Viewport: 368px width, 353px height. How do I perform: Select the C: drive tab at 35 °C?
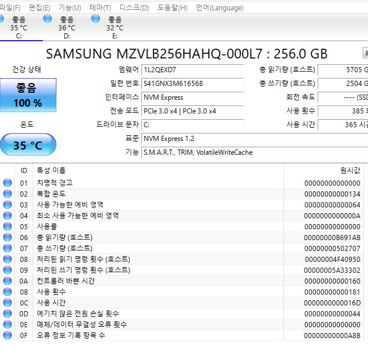[x=19, y=28]
